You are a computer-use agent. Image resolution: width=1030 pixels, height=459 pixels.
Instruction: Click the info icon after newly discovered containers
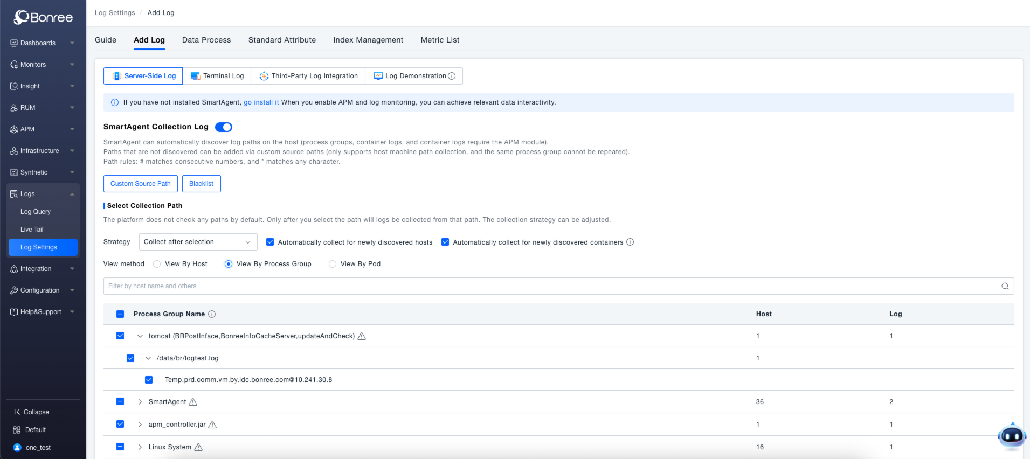(630, 242)
